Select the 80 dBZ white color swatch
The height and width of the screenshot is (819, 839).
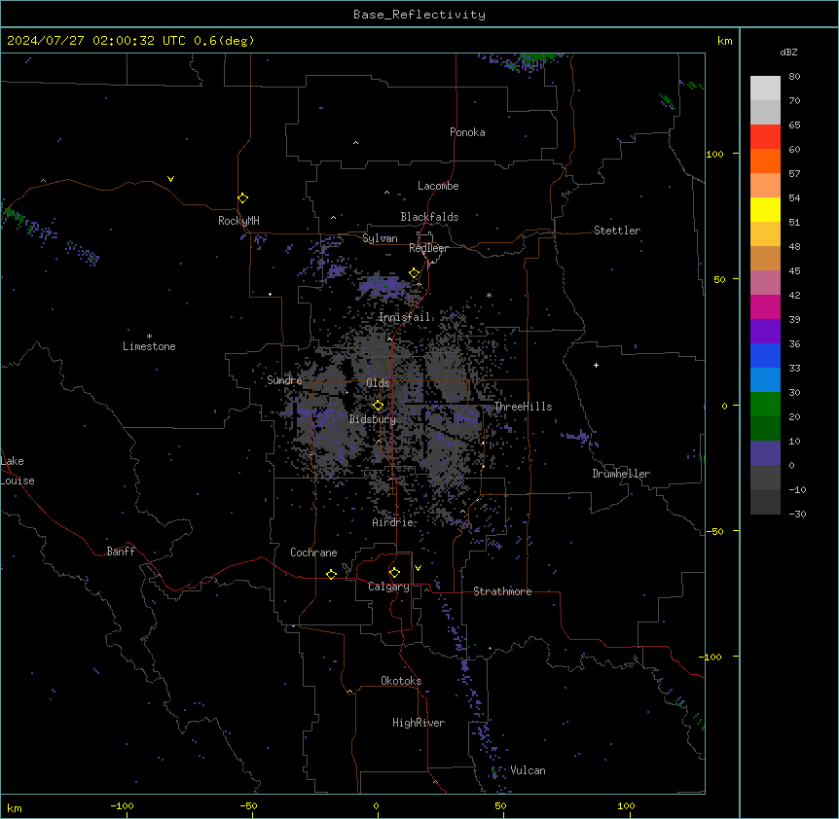[765, 89]
